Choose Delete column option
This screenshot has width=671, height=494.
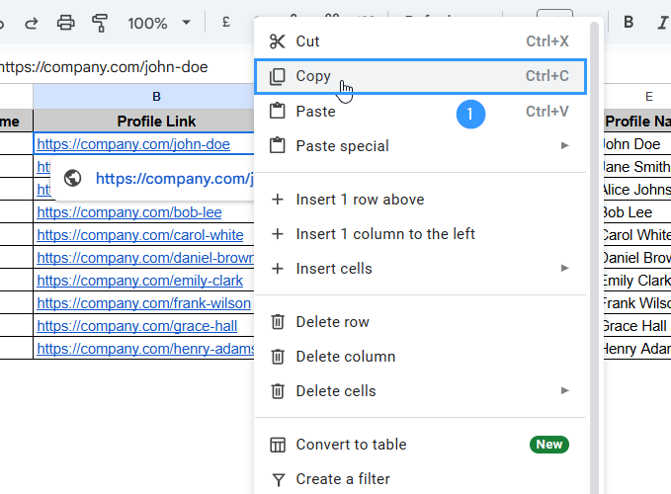click(420, 357)
